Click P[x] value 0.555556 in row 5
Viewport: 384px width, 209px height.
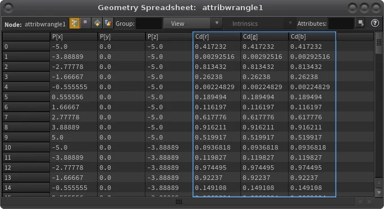[x=67, y=97]
